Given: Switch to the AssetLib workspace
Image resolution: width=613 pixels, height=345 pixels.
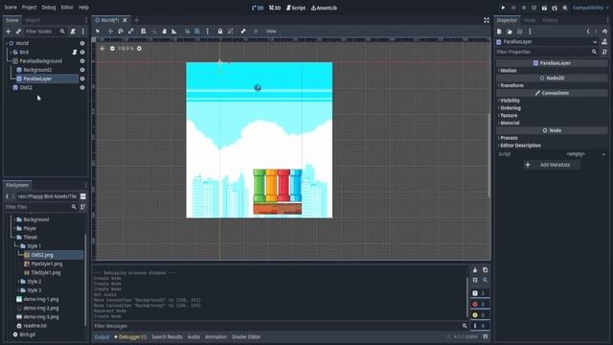Looking at the screenshot, I should 324,8.
